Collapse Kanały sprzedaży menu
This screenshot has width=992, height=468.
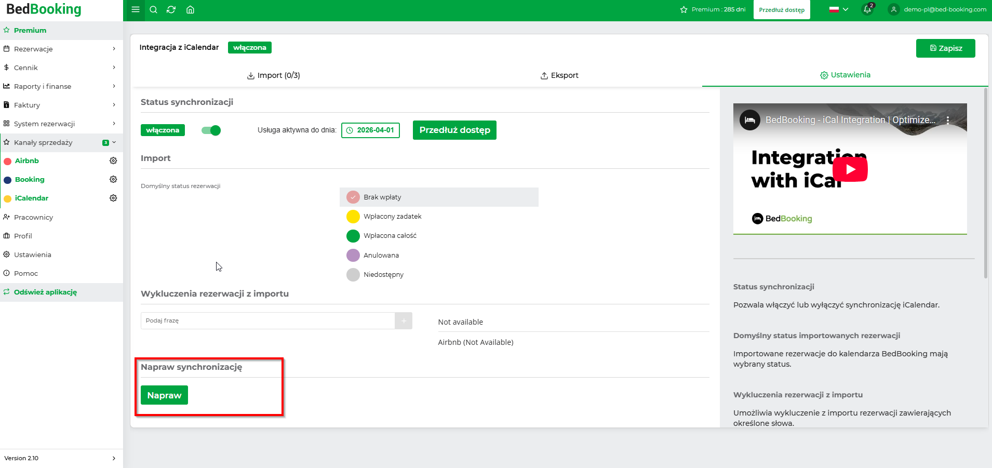coord(61,142)
